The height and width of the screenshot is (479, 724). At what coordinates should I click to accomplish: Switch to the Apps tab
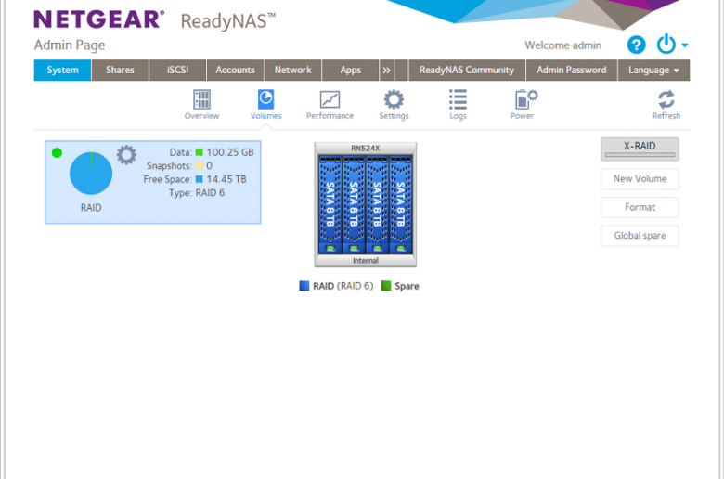pos(350,71)
